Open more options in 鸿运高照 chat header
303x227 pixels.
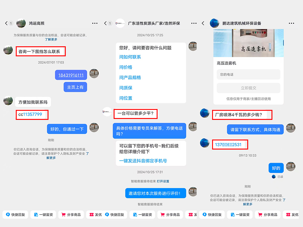tap(95, 23)
